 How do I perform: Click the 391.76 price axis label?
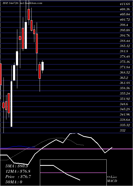click(x=125, y=35)
